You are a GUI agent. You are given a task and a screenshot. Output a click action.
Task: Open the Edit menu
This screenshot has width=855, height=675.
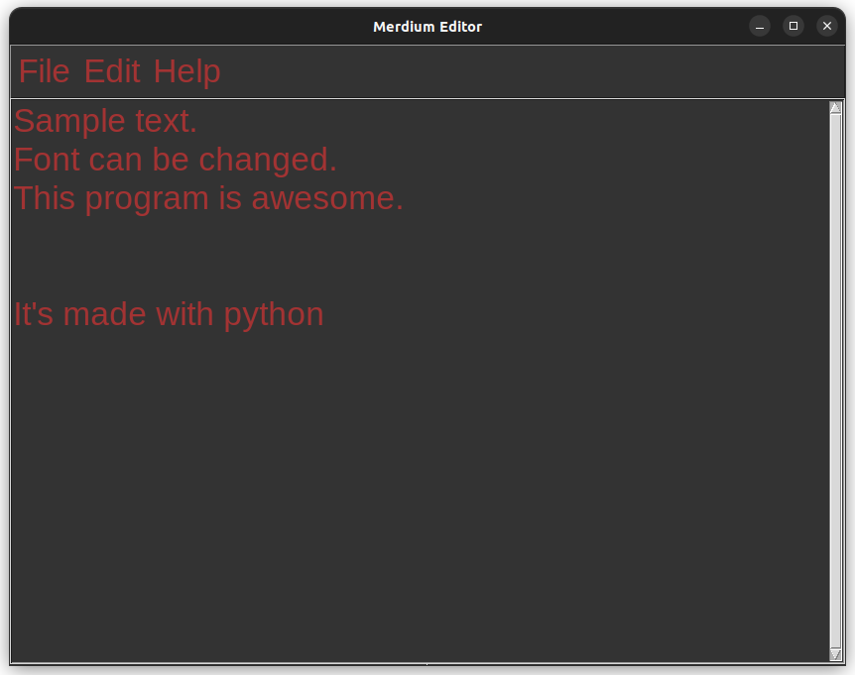[112, 71]
